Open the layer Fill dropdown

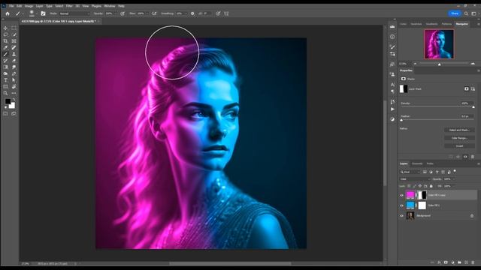453,186
